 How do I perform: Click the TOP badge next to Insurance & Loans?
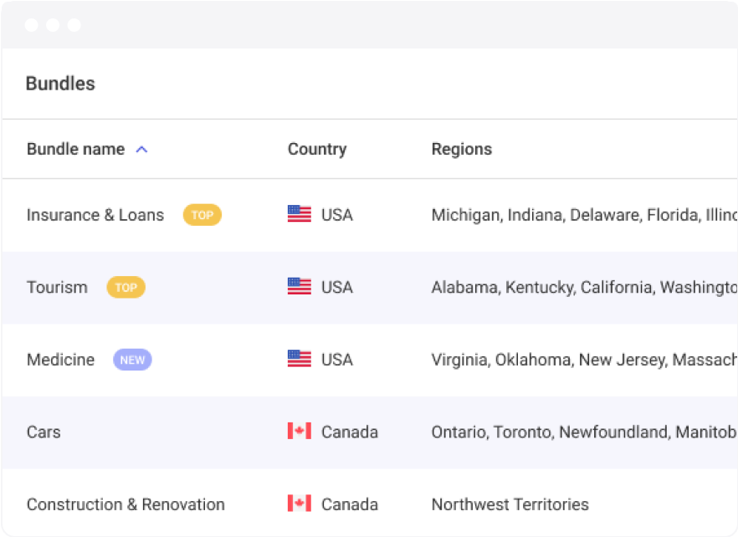(x=202, y=215)
